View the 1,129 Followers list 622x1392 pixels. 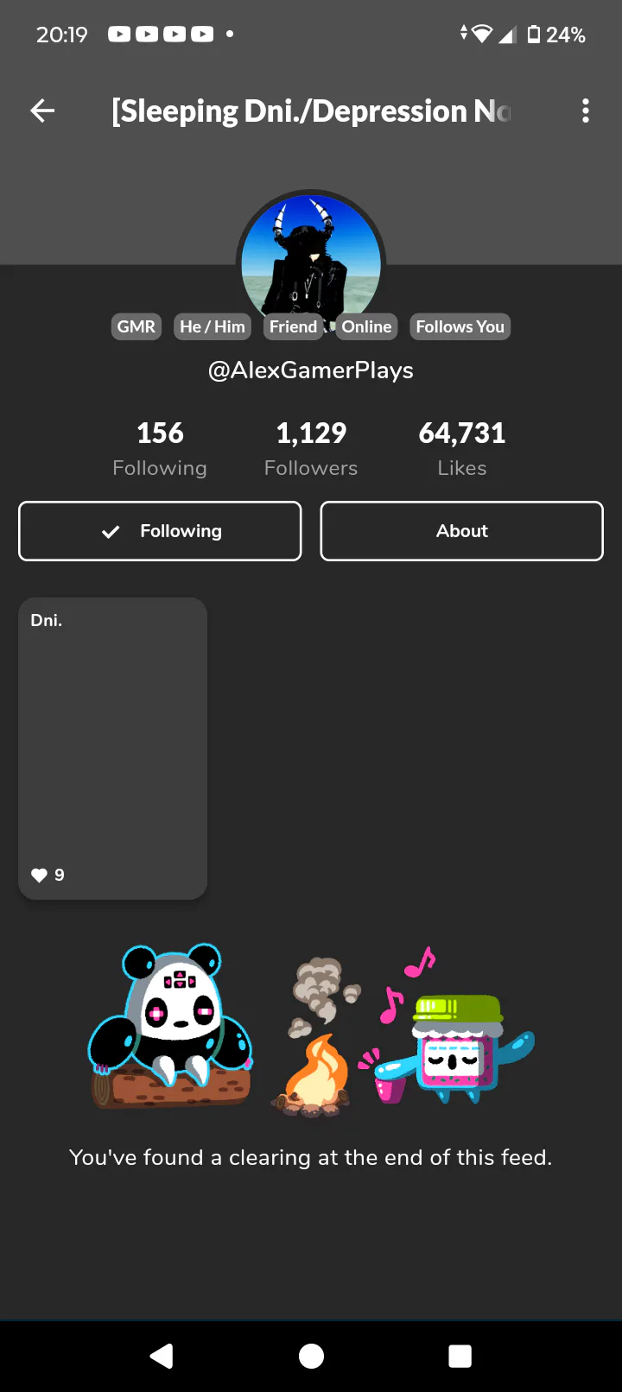(x=311, y=449)
